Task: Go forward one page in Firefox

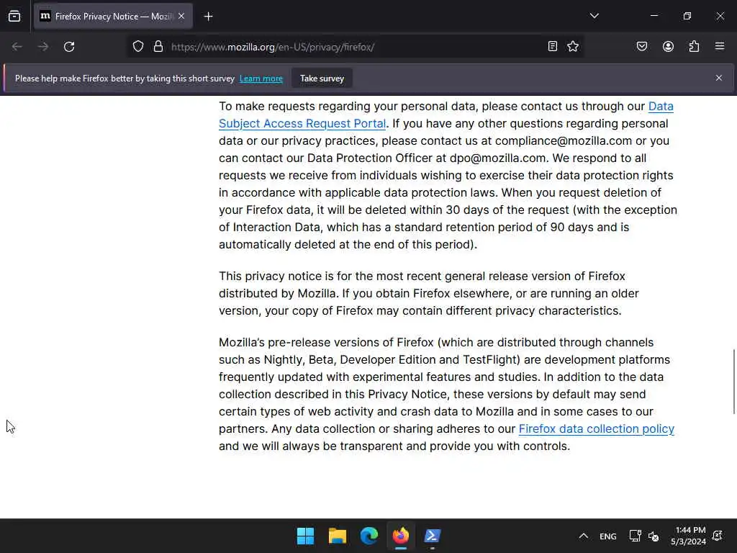Action: tap(42, 47)
